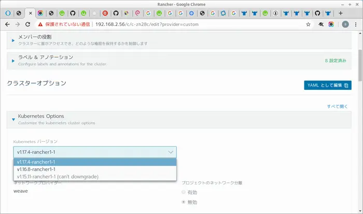Select the 無効 network isolation radio button
The image size is (363, 214).
point(183,202)
